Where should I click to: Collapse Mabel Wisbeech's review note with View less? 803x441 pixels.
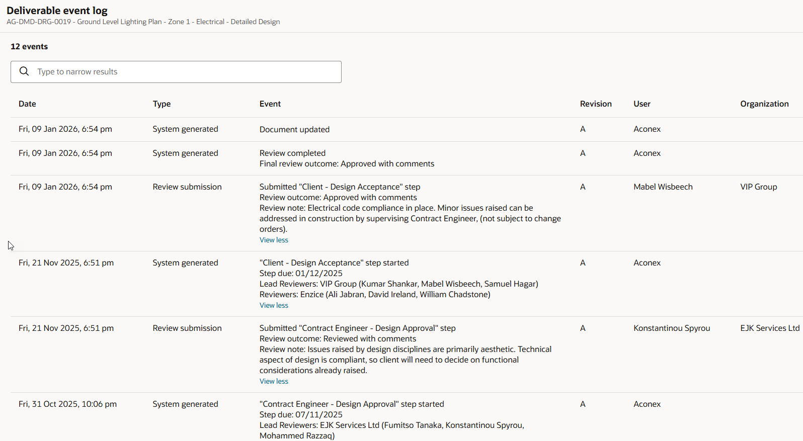click(x=274, y=240)
